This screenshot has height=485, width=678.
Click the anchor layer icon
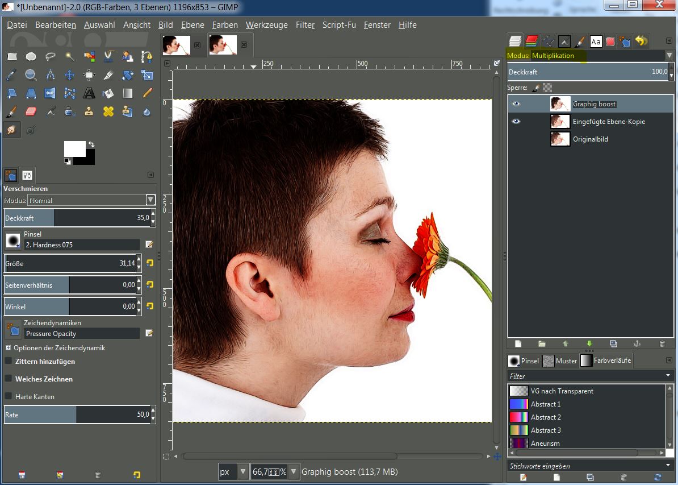637,344
